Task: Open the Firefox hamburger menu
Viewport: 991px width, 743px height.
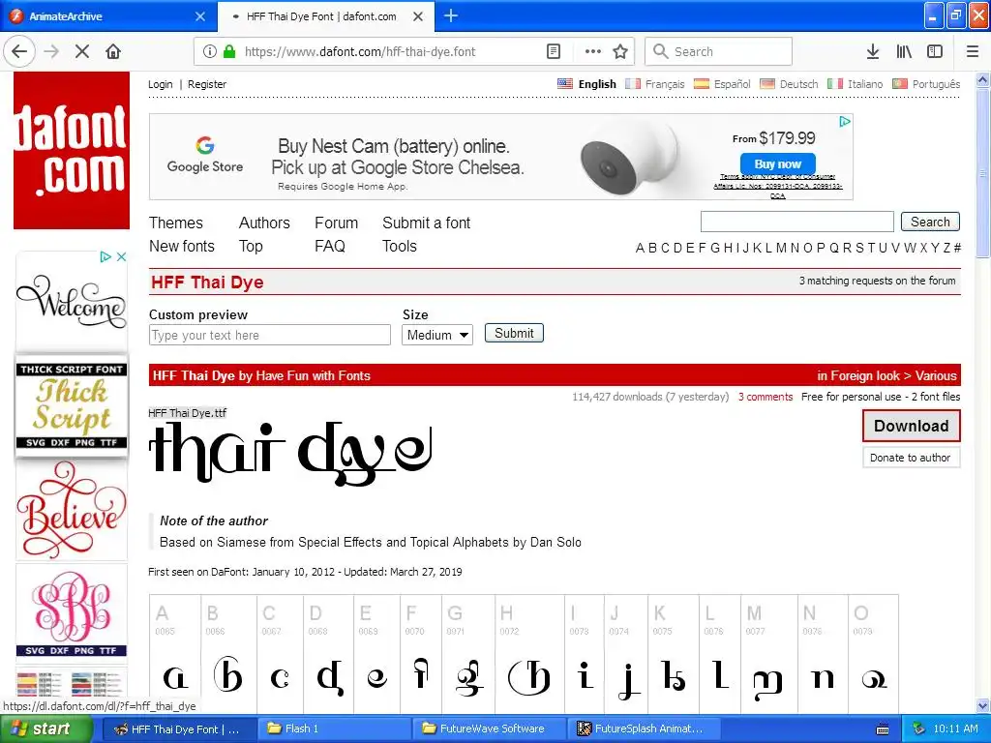Action: (972, 51)
